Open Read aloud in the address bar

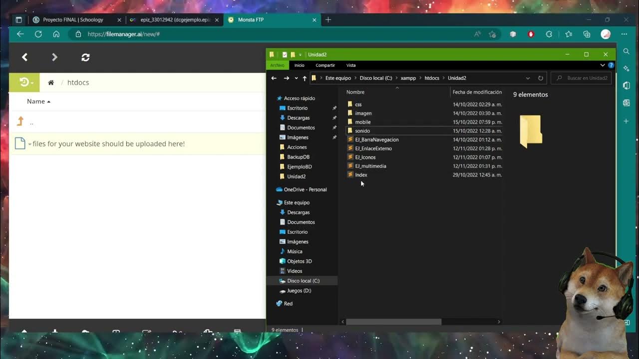tap(477, 34)
